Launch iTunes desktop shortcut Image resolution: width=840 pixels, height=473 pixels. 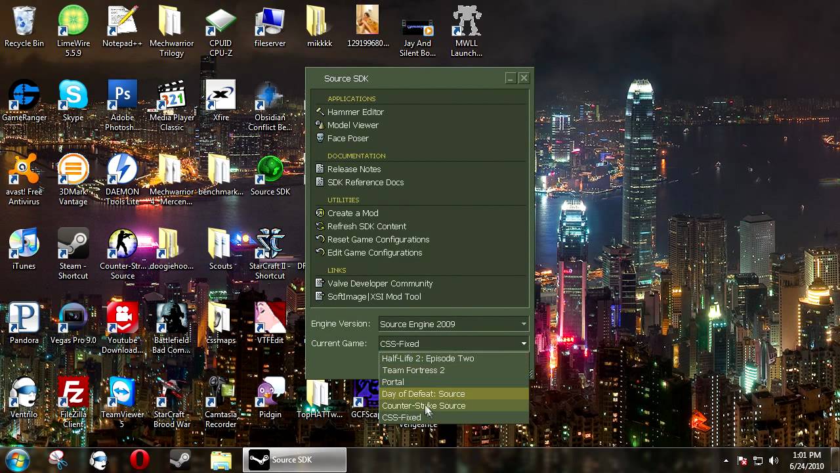[x=24, y=250]
